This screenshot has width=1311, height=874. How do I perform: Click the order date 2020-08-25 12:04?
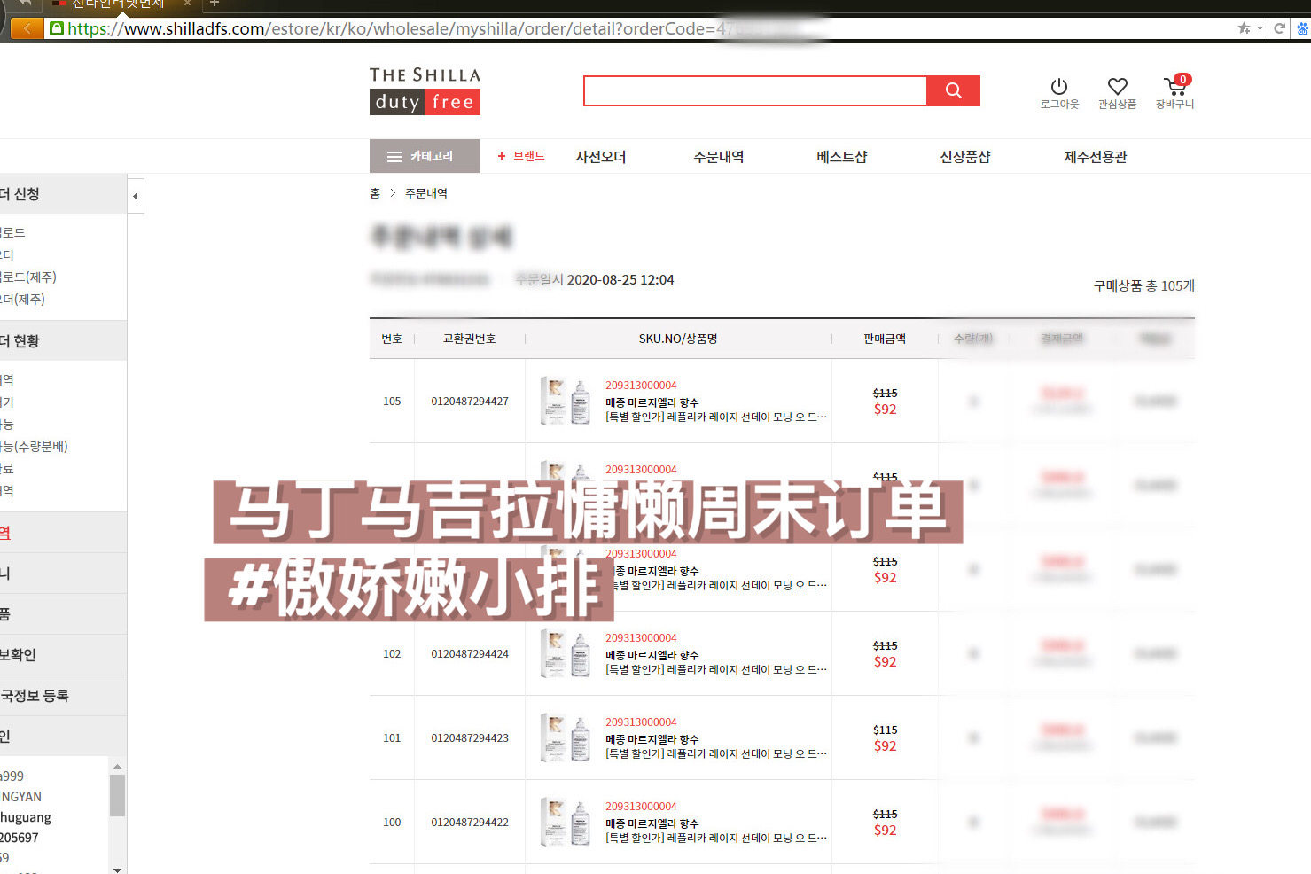[620, 280]
